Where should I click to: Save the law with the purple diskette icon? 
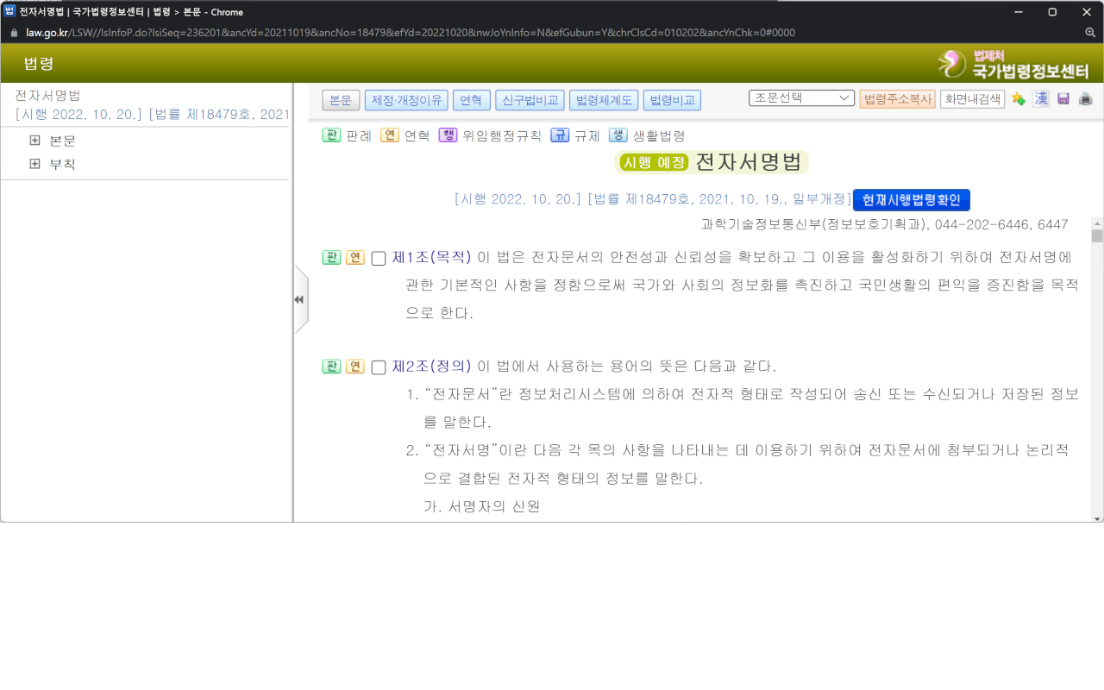[x=1063, y=99]
